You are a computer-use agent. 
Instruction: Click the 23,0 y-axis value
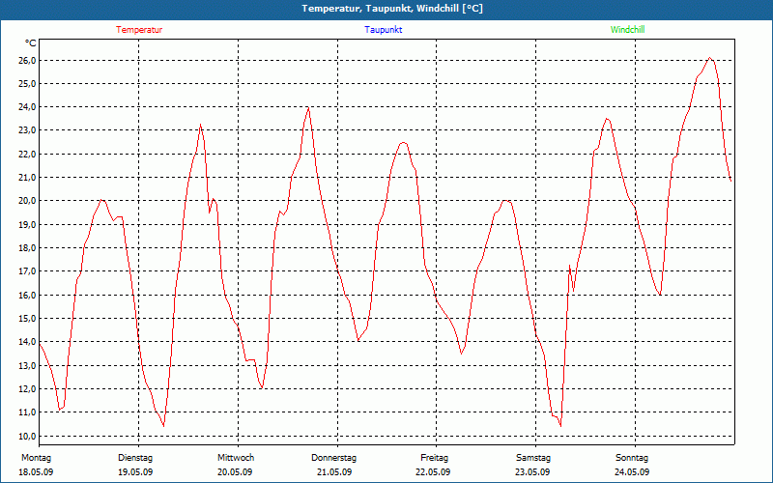point(27,130)
